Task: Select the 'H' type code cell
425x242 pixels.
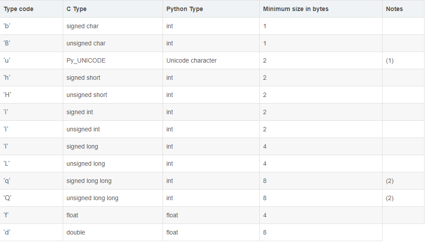Action: [8, 95]
